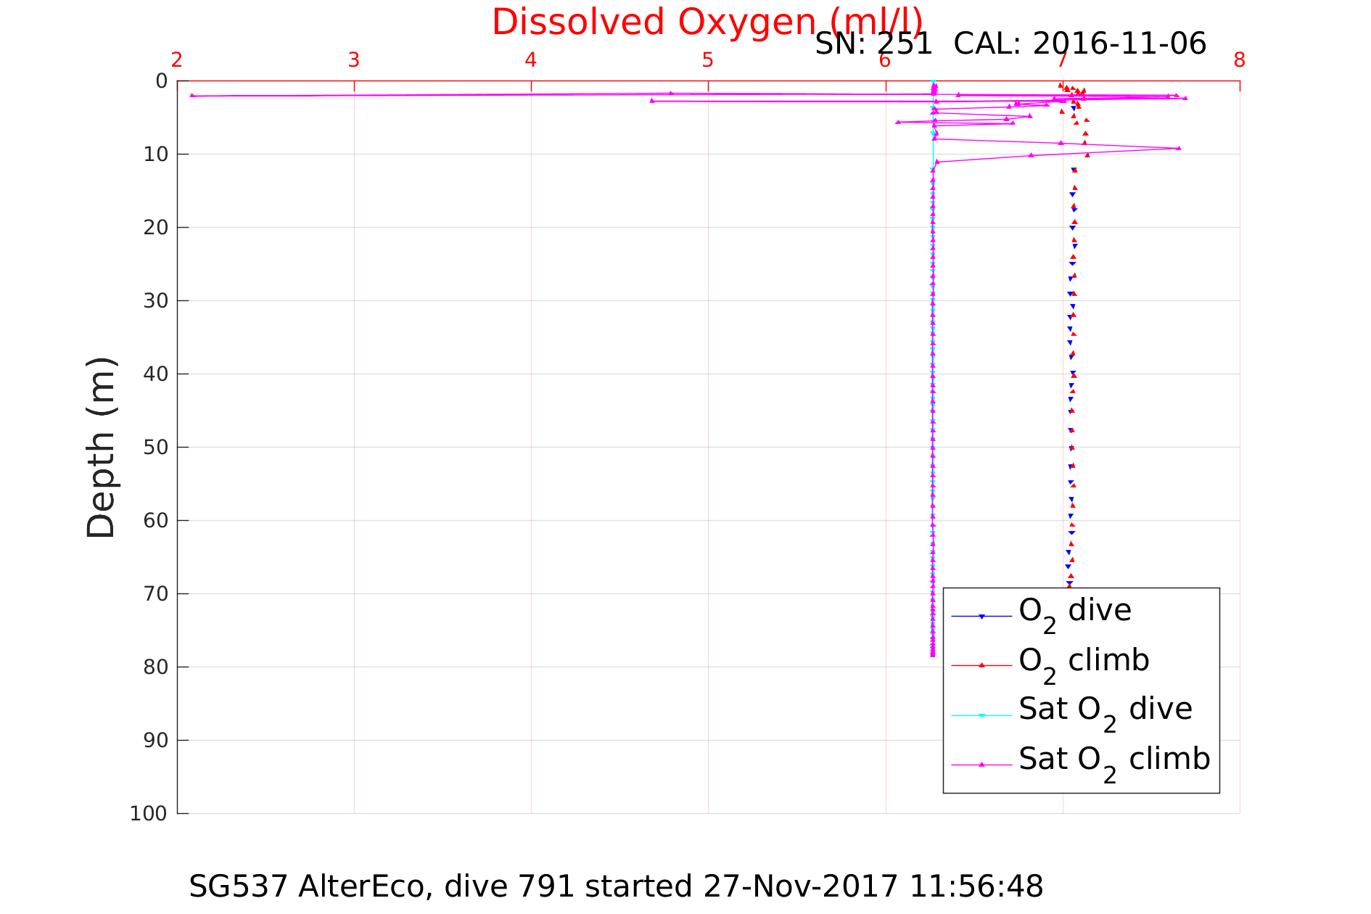Click the depth tick label 50
1371x914 pixels.
[x=156, y=448]
